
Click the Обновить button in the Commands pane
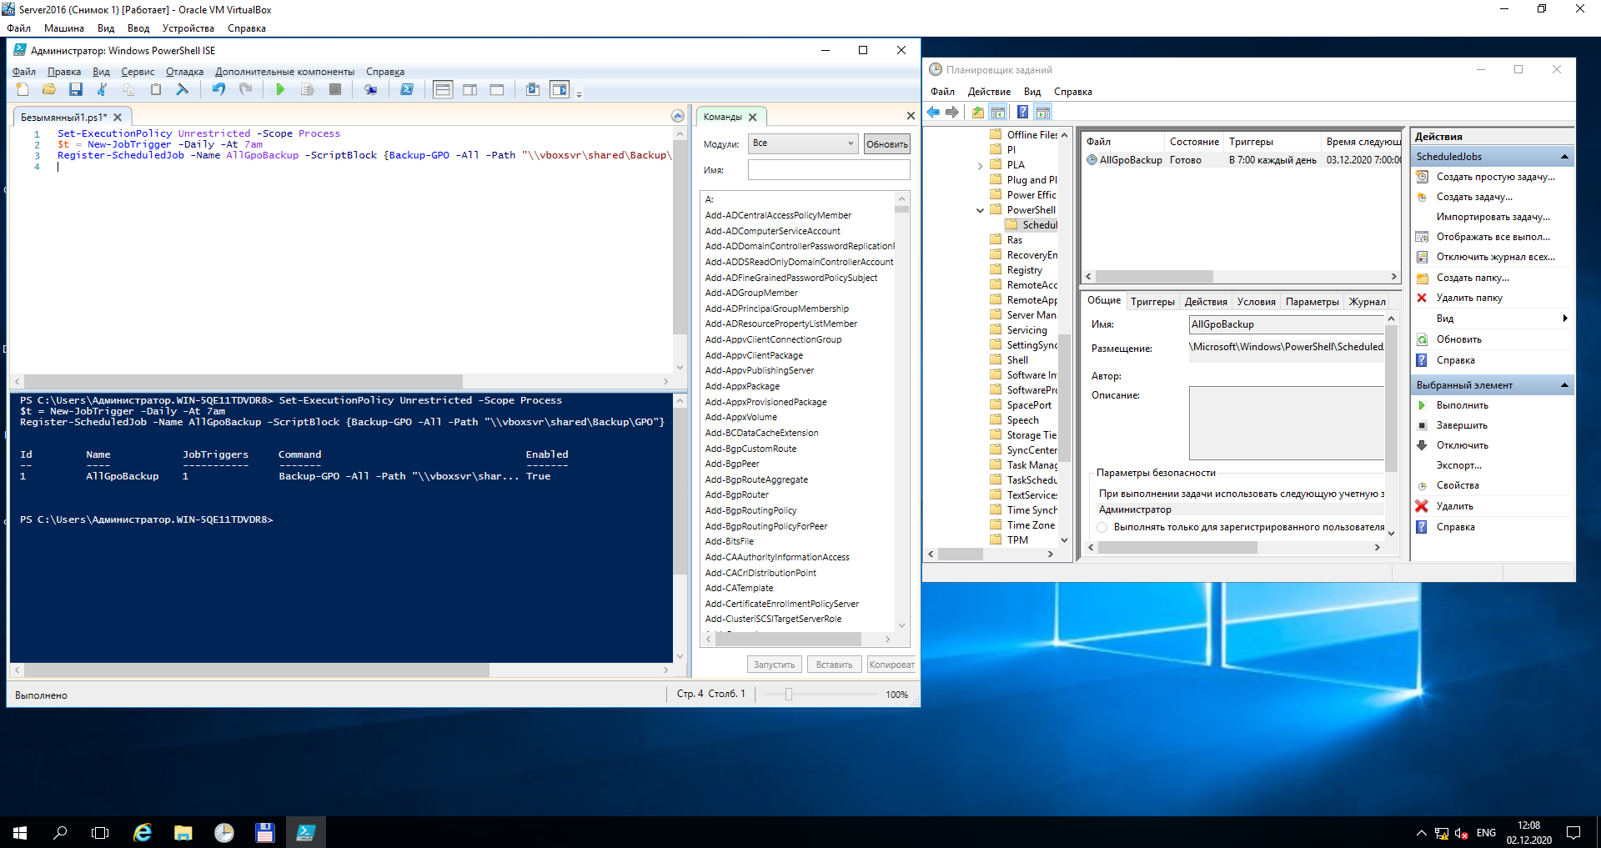click(x=886, y=144)
